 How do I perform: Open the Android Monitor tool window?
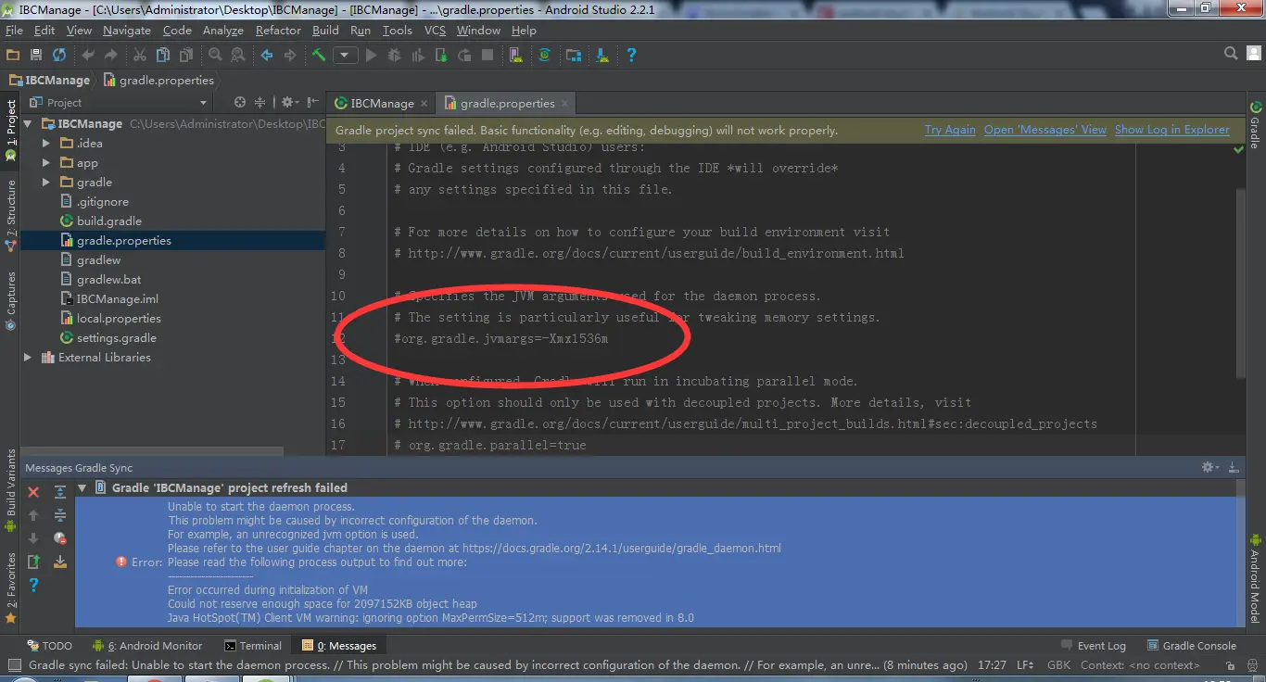coord(146,646)
